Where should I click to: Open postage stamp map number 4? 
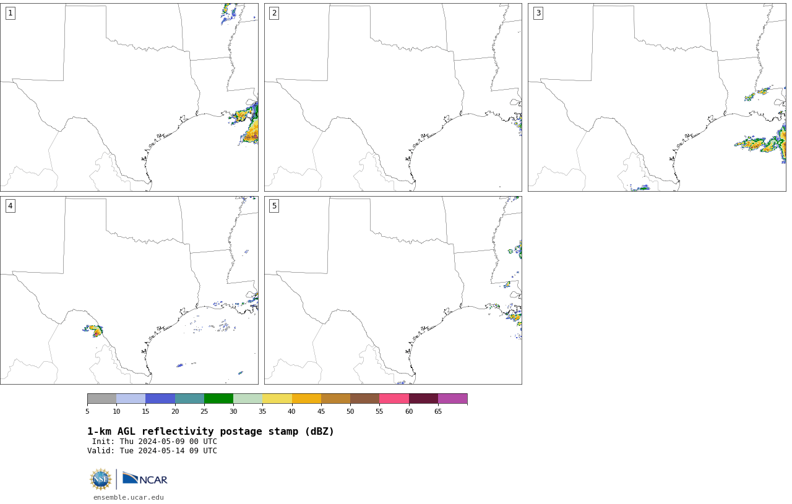point(129,290)
